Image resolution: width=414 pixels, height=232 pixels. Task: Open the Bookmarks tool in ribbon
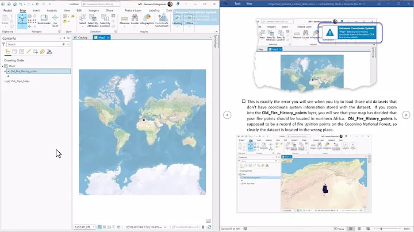point(44,20)
